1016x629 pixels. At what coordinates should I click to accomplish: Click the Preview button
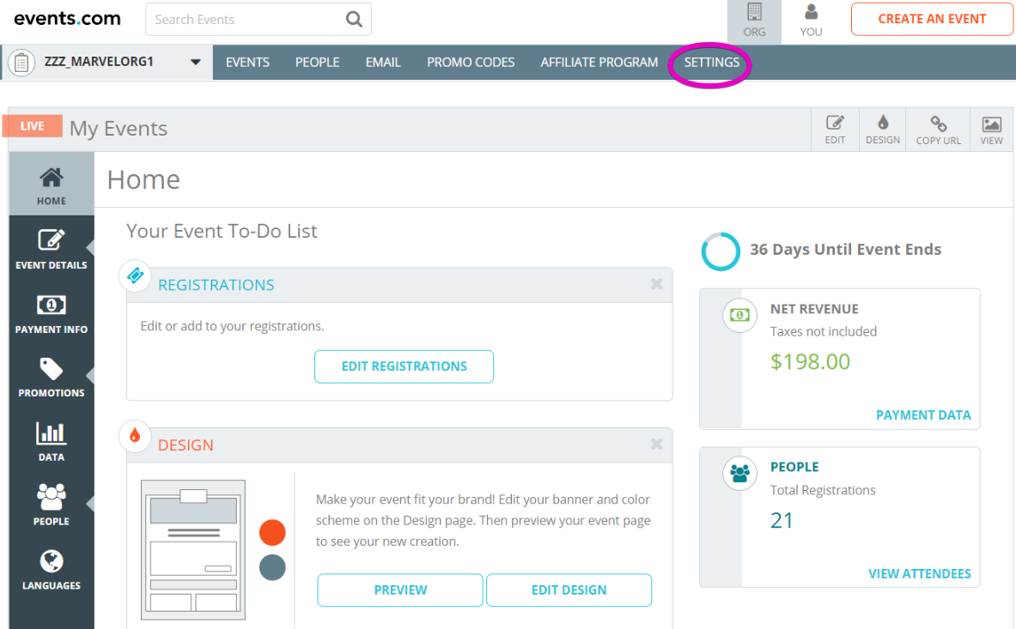tap(400, 590)
